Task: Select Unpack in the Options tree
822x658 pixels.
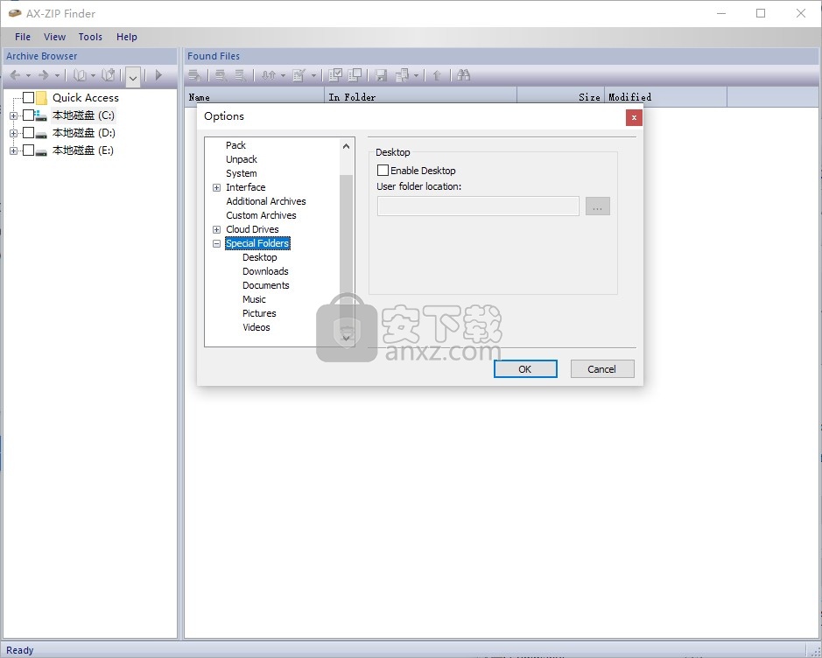Action: click(x=242, y=159)
